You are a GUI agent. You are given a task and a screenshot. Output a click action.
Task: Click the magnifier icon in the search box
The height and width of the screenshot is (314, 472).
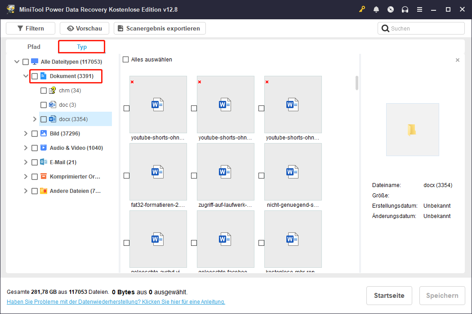point(386,28)
